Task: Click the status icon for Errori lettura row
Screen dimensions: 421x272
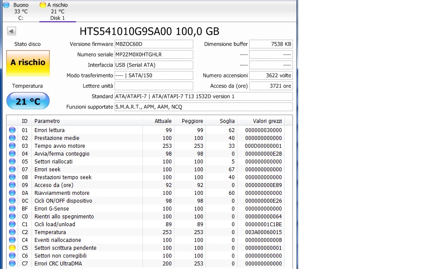Action: pyautogui.click(x=12, y=130)
